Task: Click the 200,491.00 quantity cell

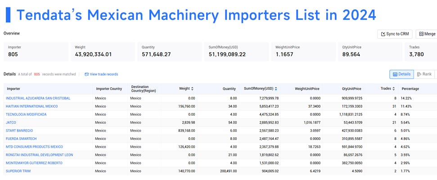Action: tap(229, 171)
